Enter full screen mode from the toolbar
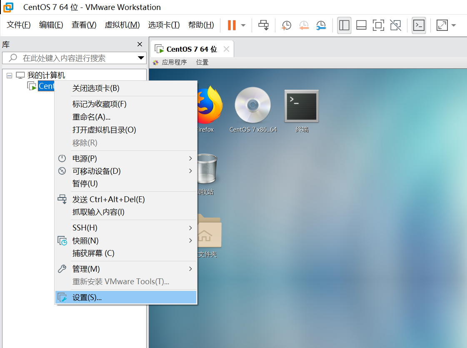 [378, 25]
